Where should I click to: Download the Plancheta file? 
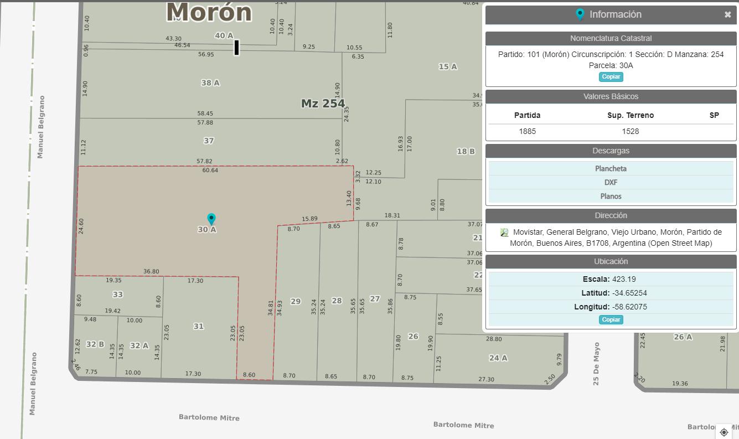pos(611,169)
